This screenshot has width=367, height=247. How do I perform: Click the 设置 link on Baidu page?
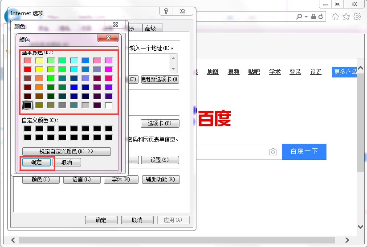[316, 72]
